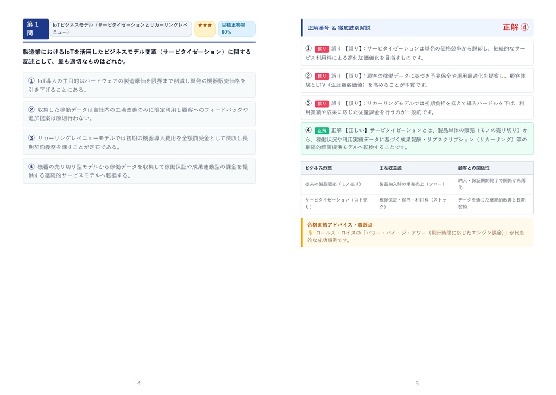Viewport: 556px width, 395px height.
Task: Click the 正解番号 & 徹底肢別解説 heading
Action: [339, 28]
